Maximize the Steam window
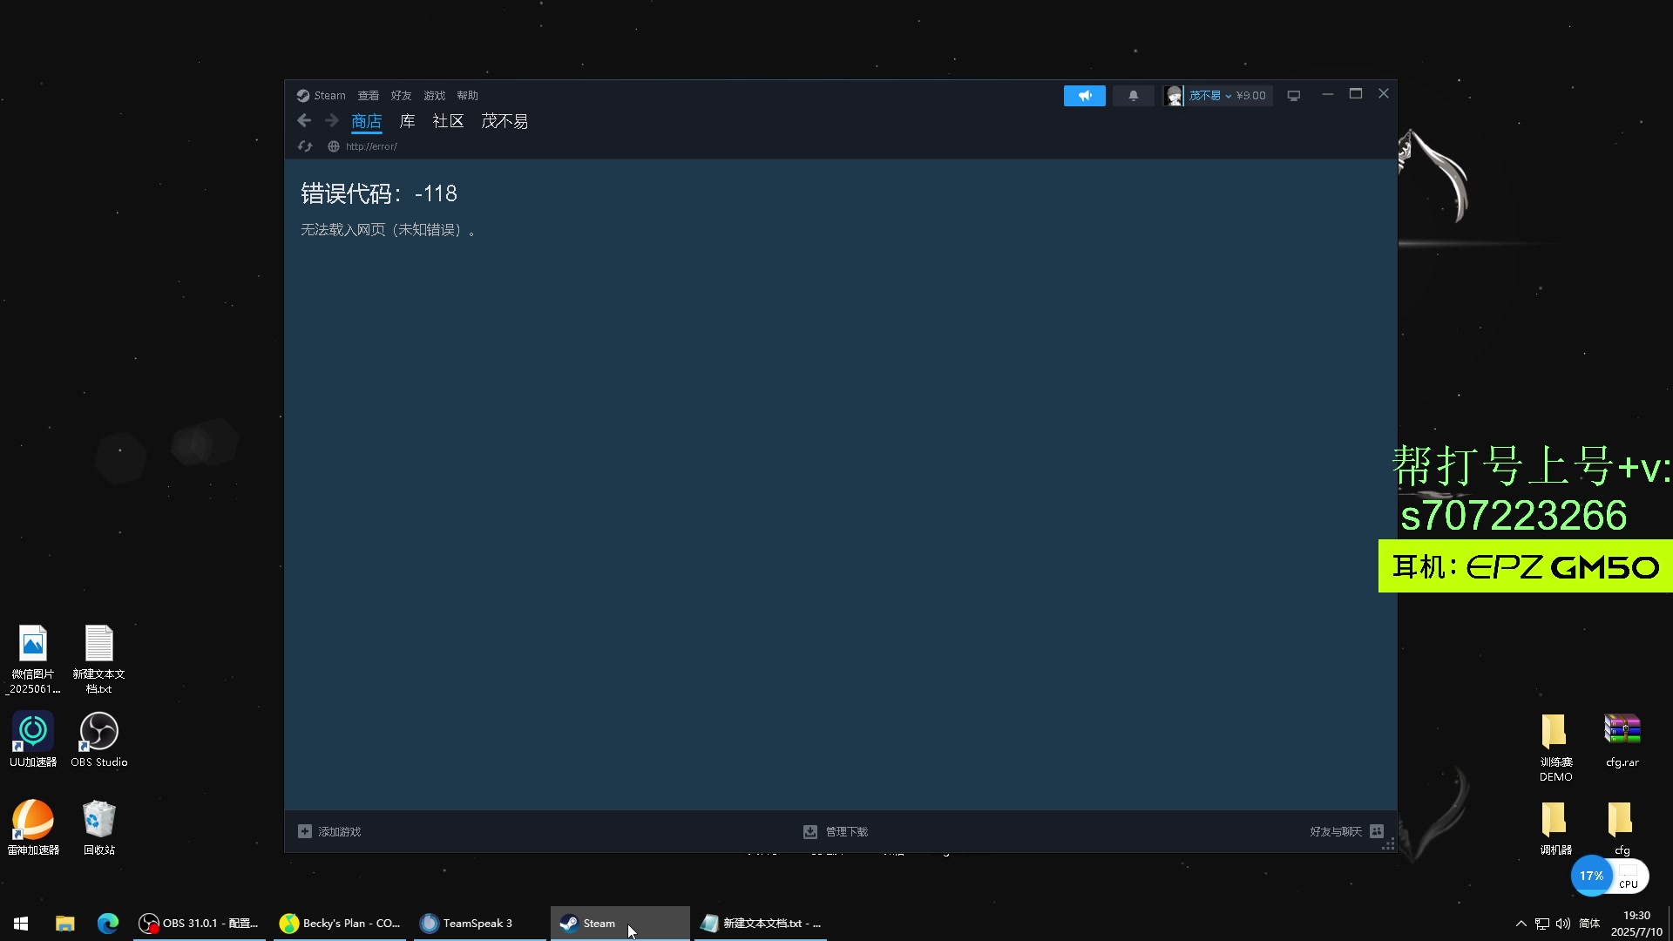Image resolution: width=1673 pixels, height=941 pixels. coord(1356,94)
